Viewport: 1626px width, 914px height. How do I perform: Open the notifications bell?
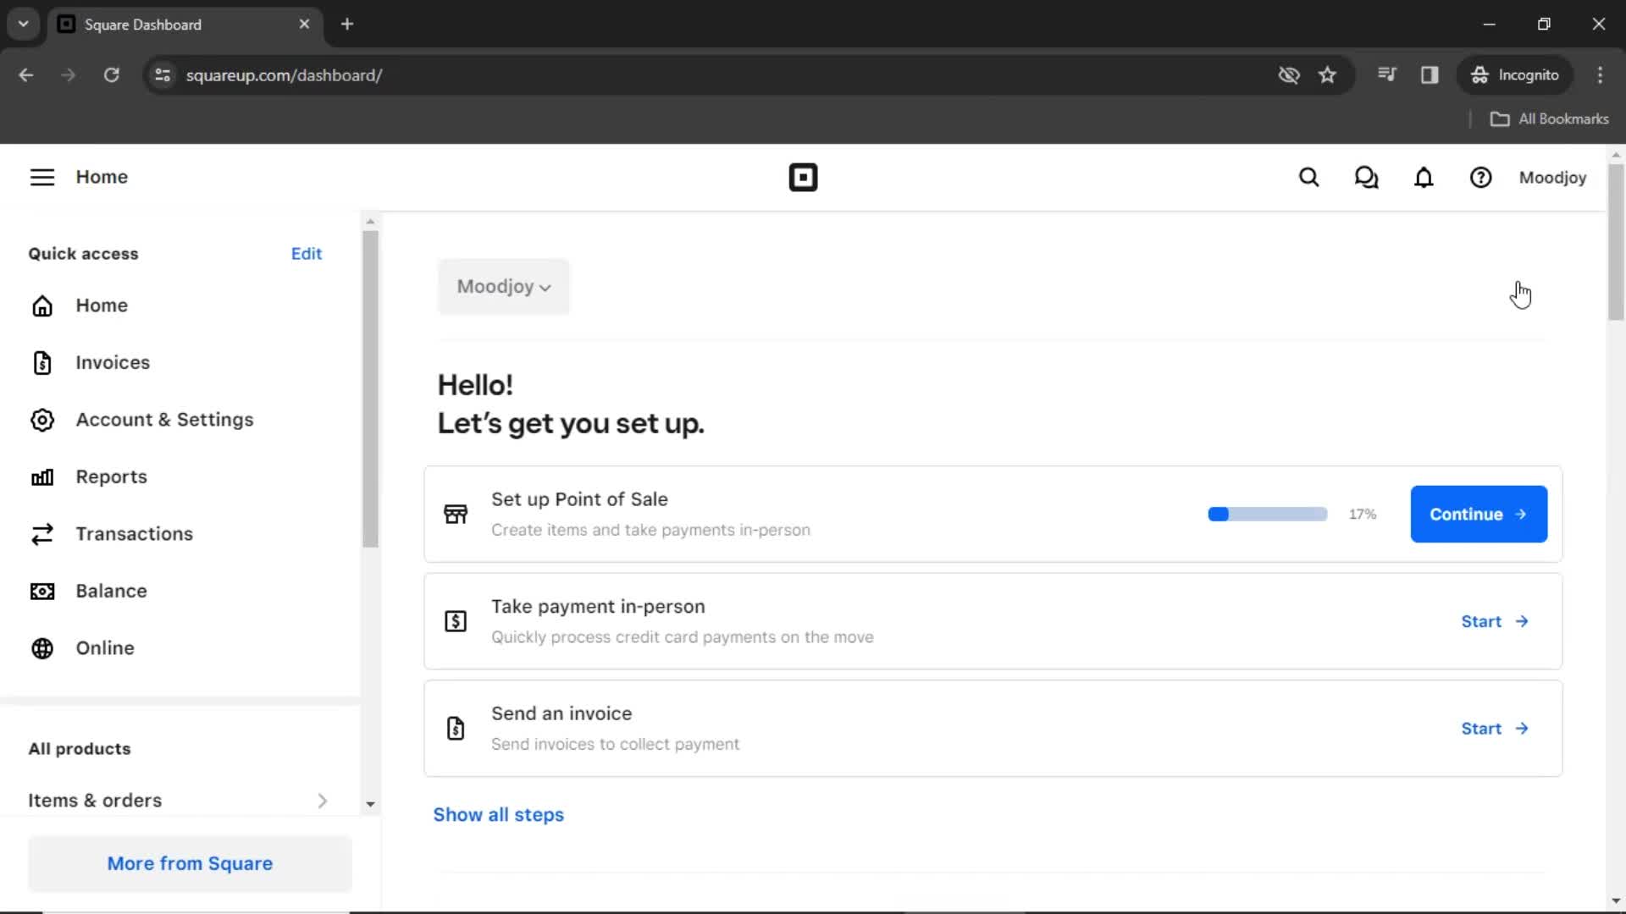click(1424, 178)
